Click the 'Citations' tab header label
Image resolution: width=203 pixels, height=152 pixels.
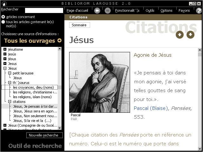(x=78, y=17)
